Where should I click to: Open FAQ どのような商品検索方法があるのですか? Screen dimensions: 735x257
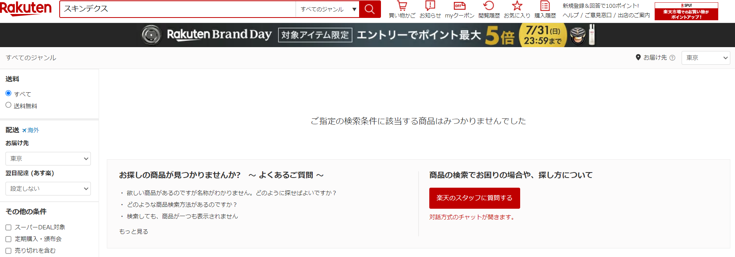tap(182, 205)
